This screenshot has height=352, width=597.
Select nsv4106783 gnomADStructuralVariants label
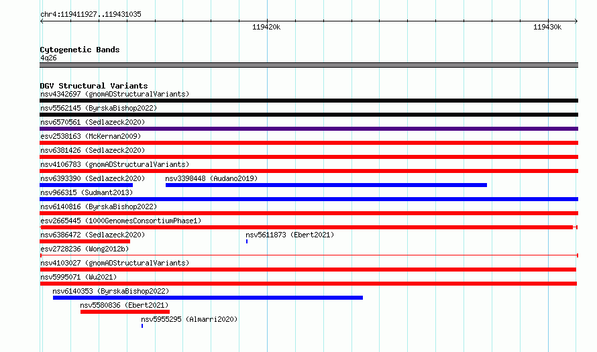click(115, 164)
